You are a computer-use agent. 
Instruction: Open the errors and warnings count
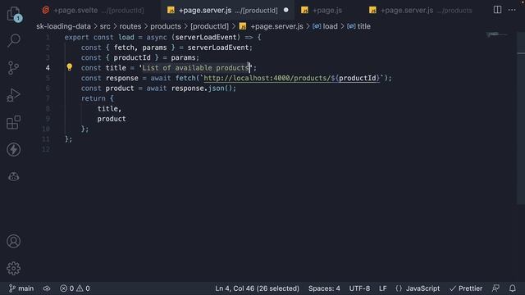point(75,288)
